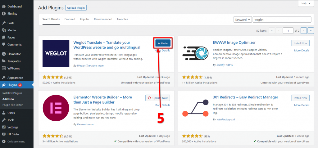The width and height of the screenshot is (318, 148).
Task: Open the Weglot Translate plugin title link
Action: [107, 45]
